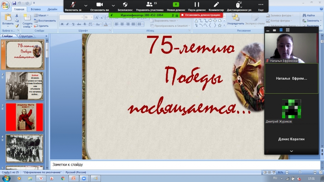Viewport: 324px width, 182px height.
Task: Open the Макет layout dropdown
Action: 41,16
